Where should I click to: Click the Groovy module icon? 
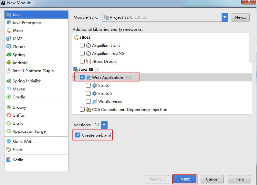coord(9,107)
